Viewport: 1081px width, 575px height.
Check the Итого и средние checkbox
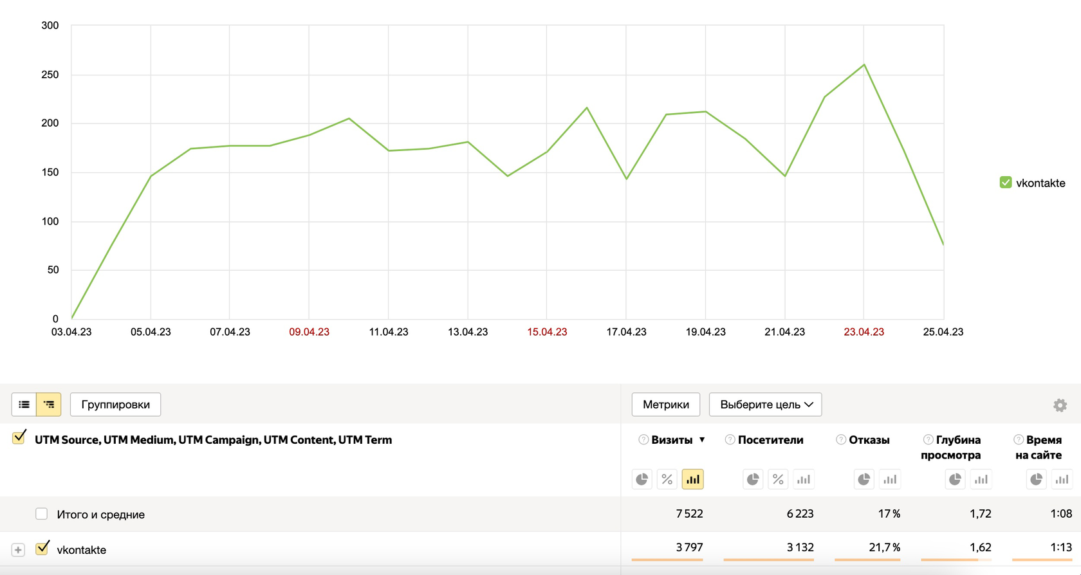point(41,514)
